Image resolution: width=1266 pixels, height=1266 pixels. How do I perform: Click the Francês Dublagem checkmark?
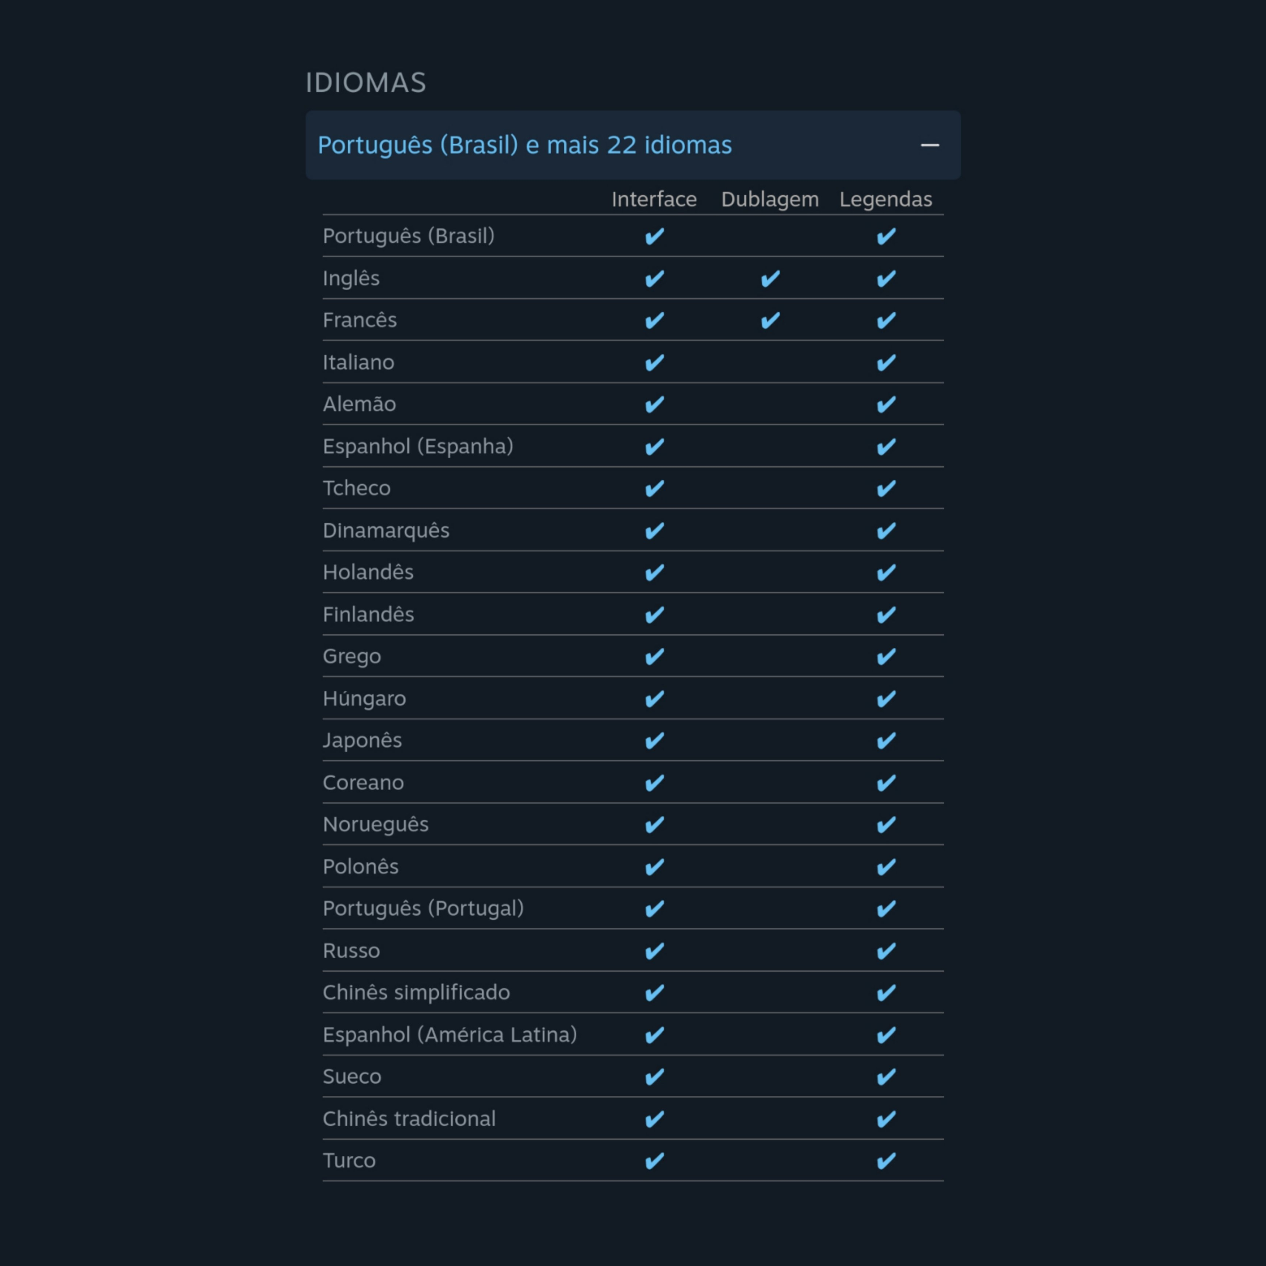pos(770,321)
